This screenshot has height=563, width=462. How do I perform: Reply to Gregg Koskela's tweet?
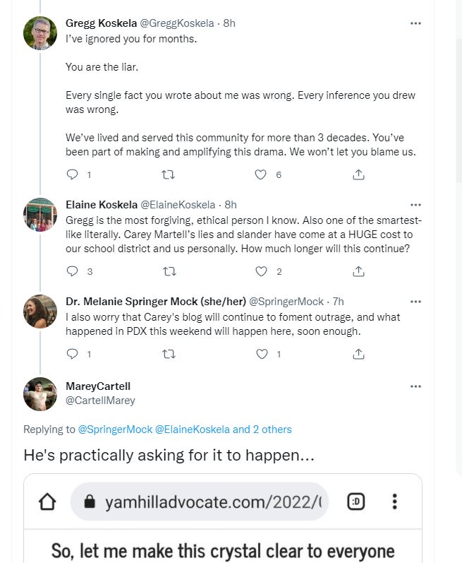coord(72,174)
